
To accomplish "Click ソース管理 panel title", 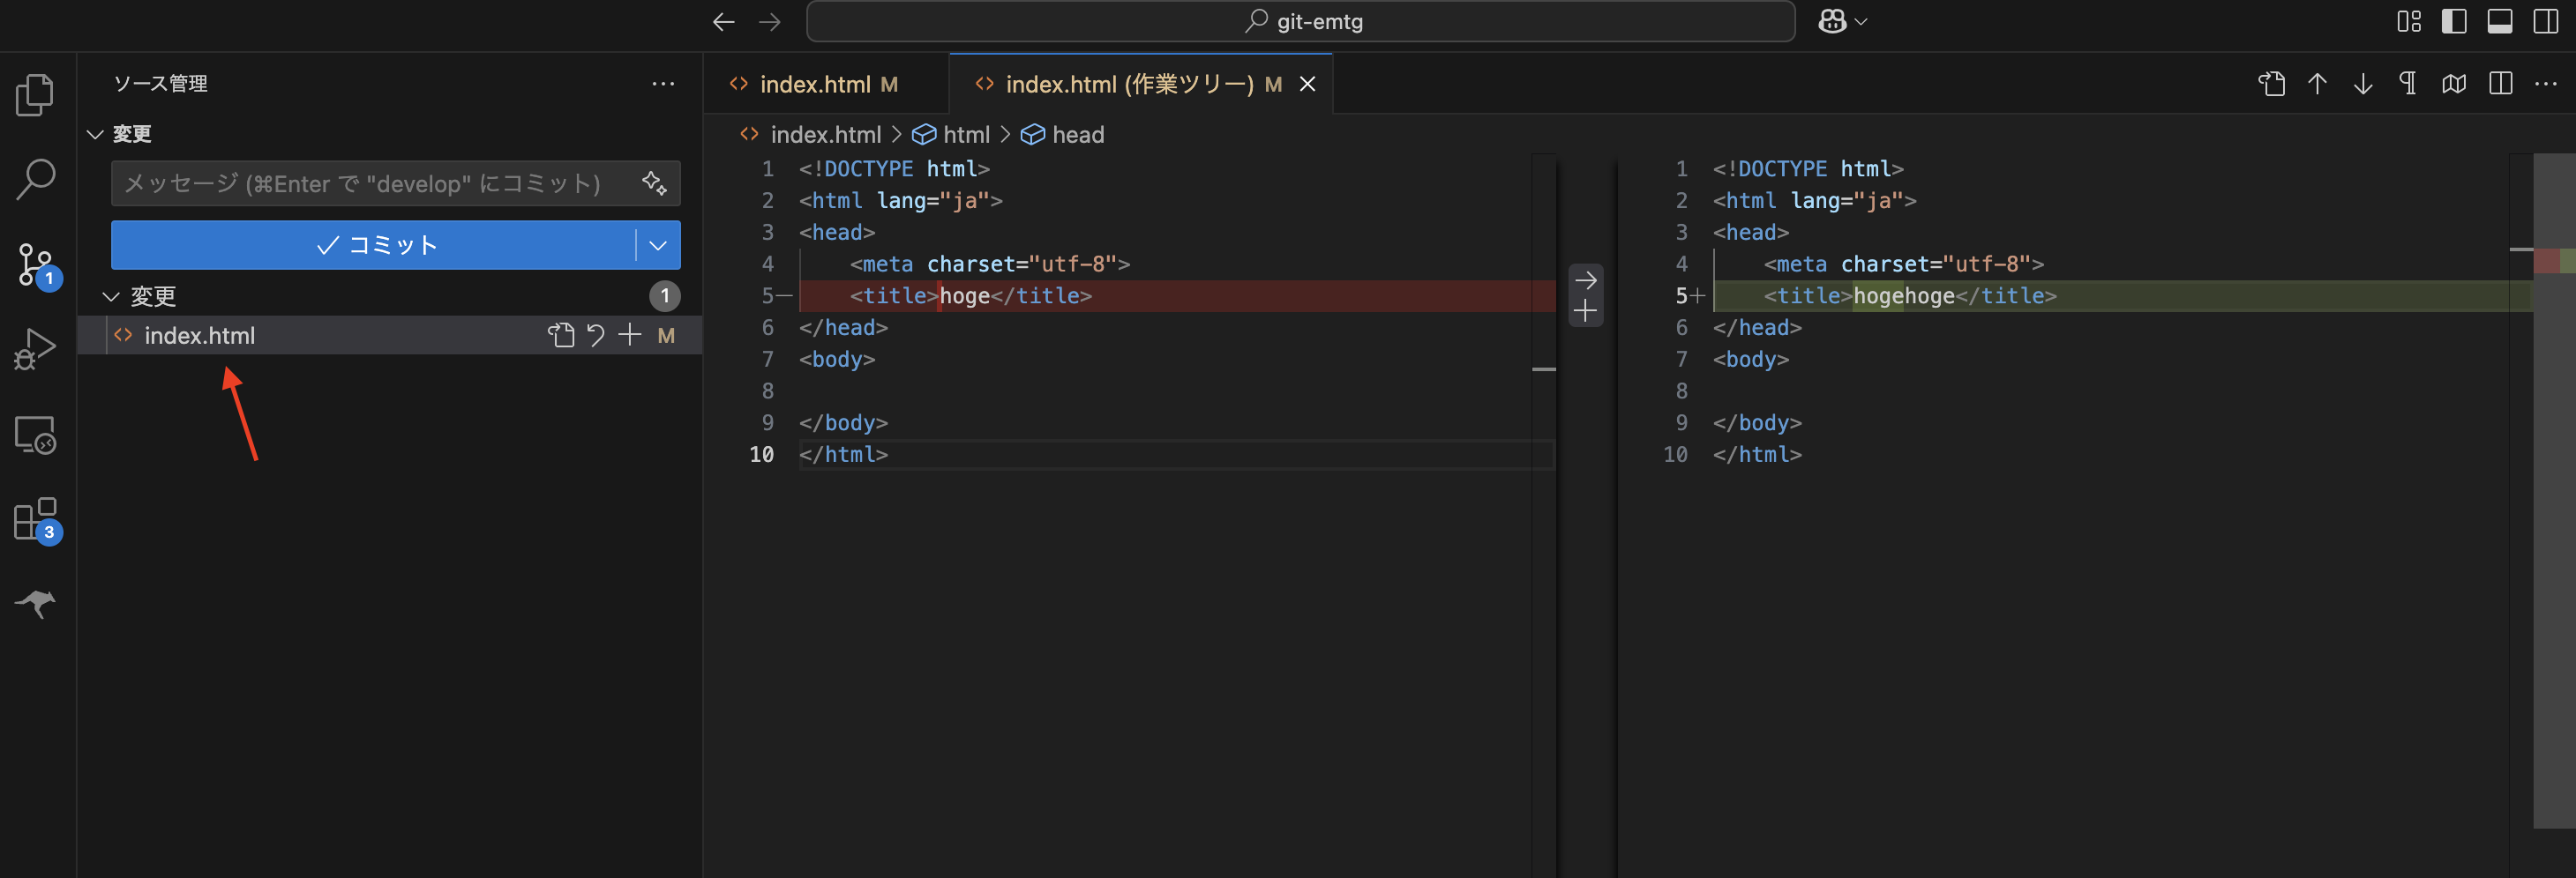I will (x=160, y=84).
